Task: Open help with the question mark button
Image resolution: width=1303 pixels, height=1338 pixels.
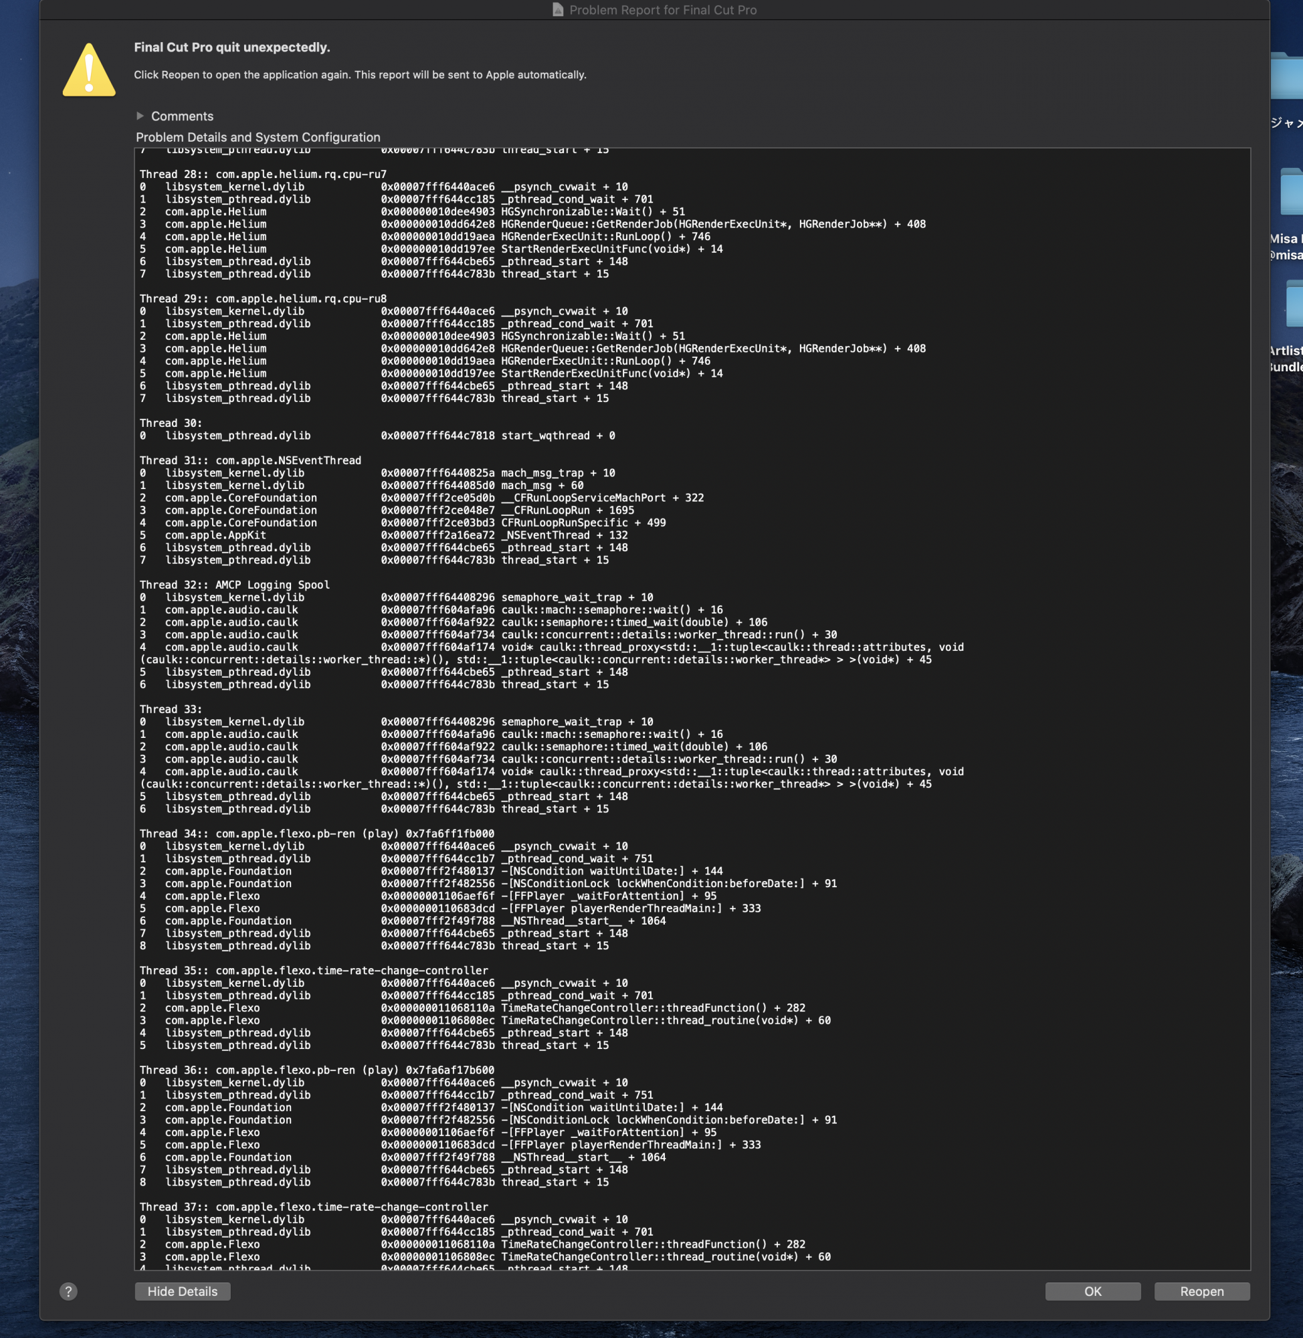Action: pyautogui.click(x=68, y=1291)
